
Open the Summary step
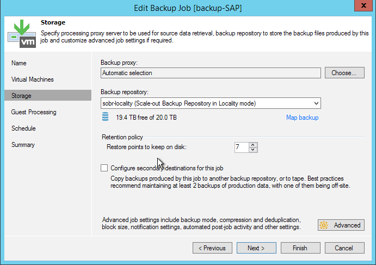[23, 145]
